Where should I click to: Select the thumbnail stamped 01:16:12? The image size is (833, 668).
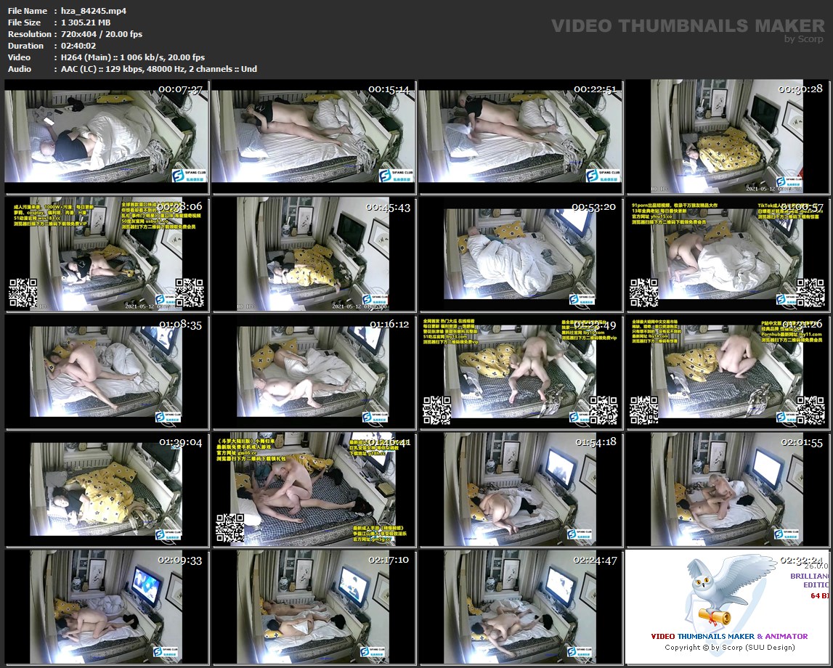(x=314, y=372)
